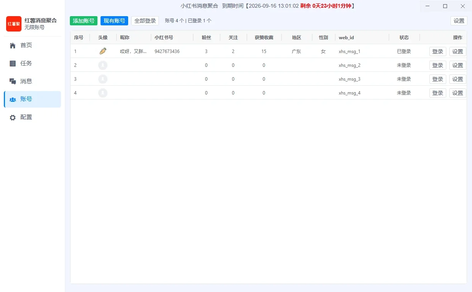472x292 pixels.
Task: Click the 地区 column header
Action: pos(297,38)
